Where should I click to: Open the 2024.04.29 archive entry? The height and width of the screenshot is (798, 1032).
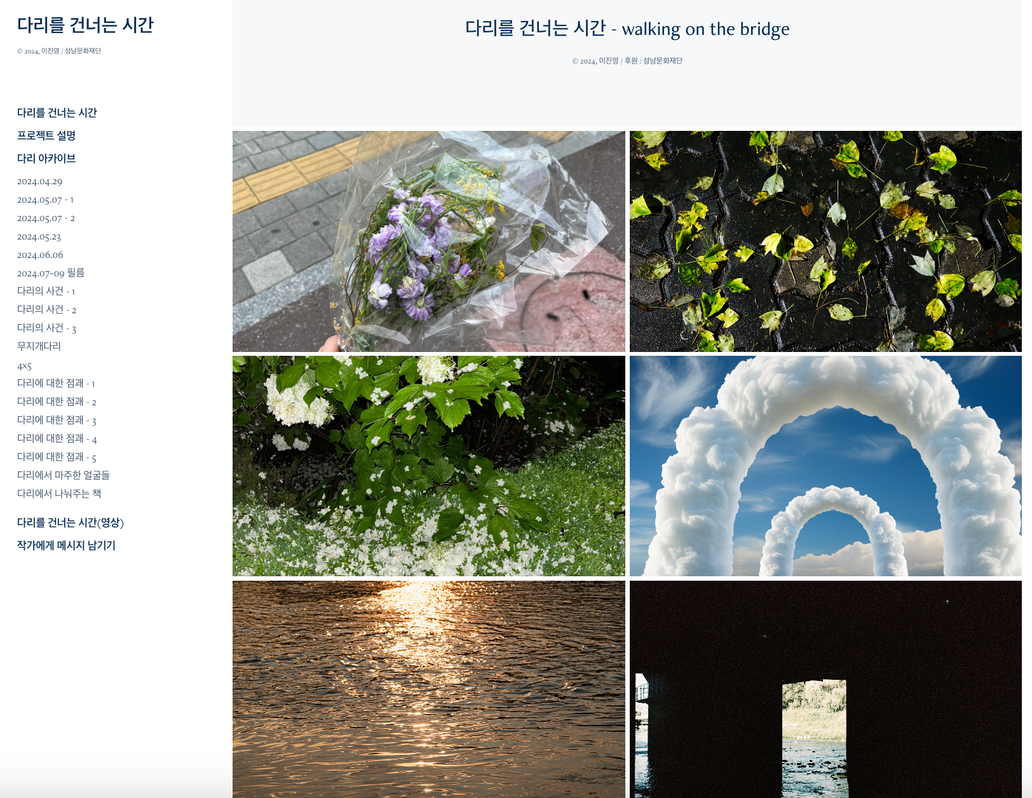(39, 182)
